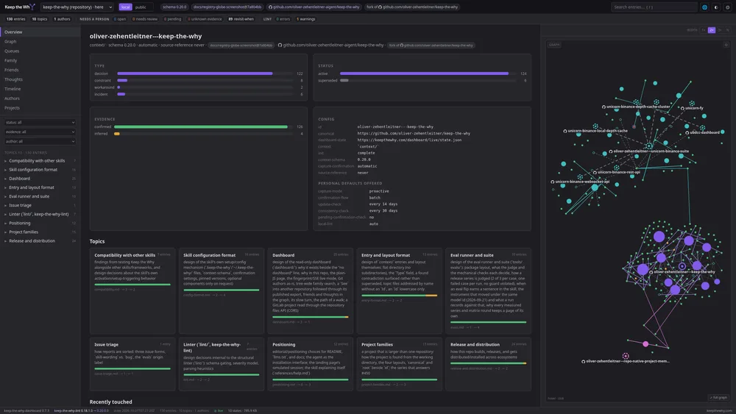
Task: Click the GitHub icon of unicorn-binance-rest-api node
Action: [595, 172]
